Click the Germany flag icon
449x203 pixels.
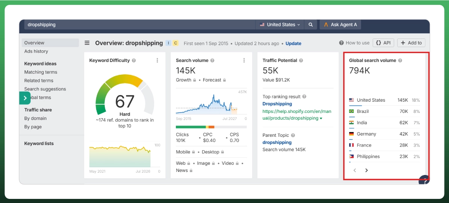(x=351, y=134)
